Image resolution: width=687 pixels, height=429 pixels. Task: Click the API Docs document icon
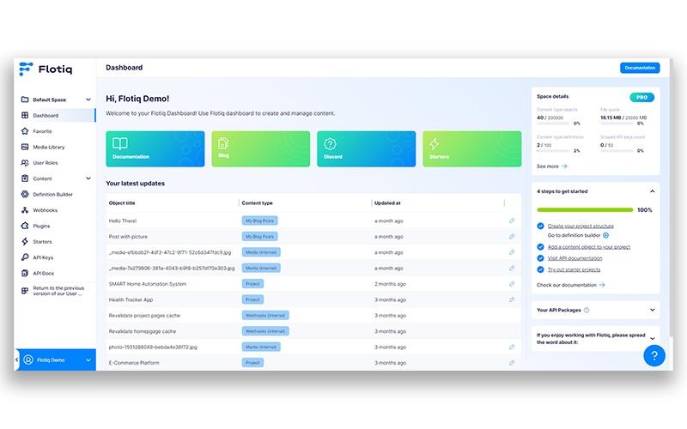pyautogui.click(x=25, y=273)
